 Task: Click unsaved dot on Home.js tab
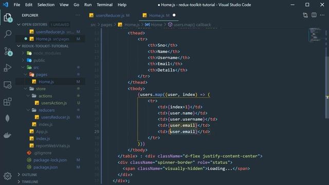(174, 15)
